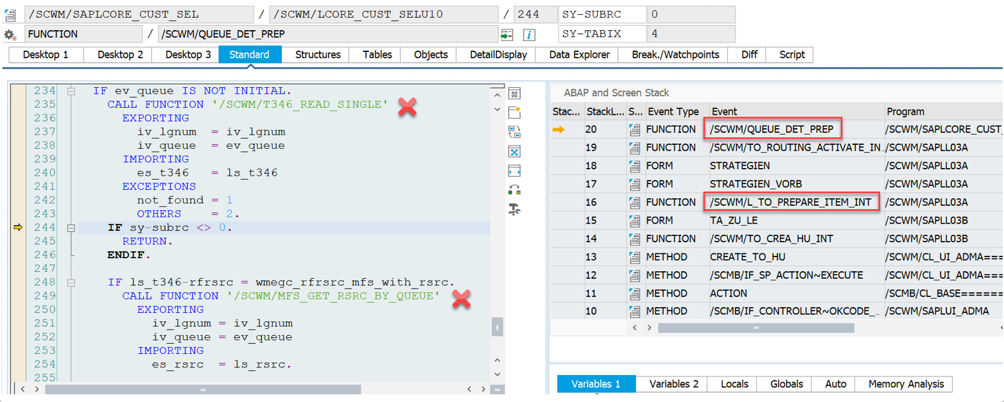1004x402 pixels.
Task: Open source icon in stack level 20 row
Action: pos(634,130)
